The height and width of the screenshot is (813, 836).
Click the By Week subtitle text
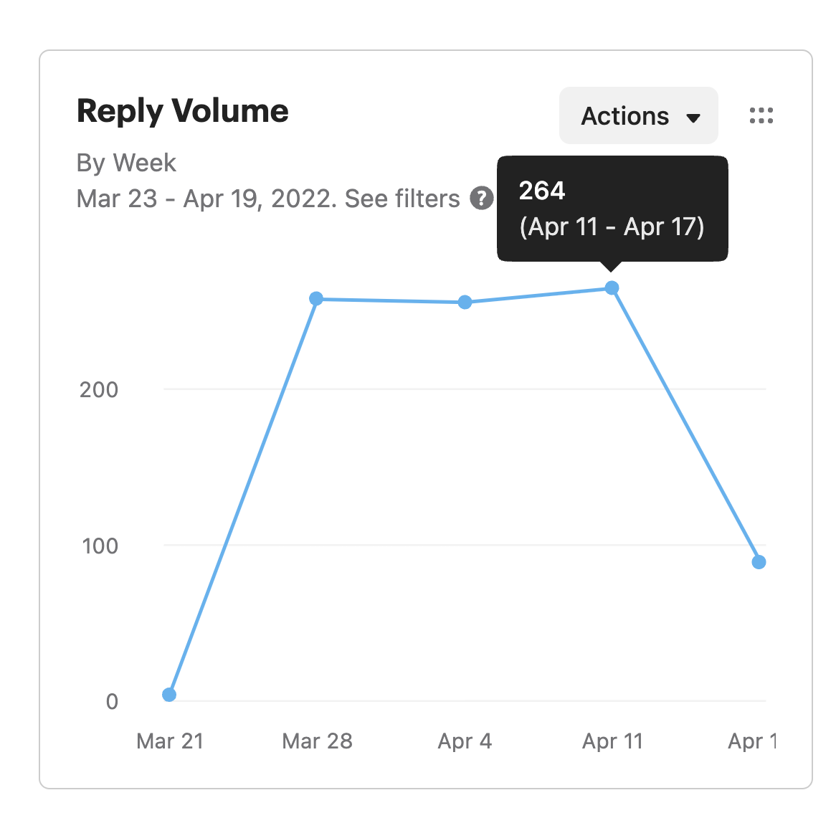click(x=126, y=163)
